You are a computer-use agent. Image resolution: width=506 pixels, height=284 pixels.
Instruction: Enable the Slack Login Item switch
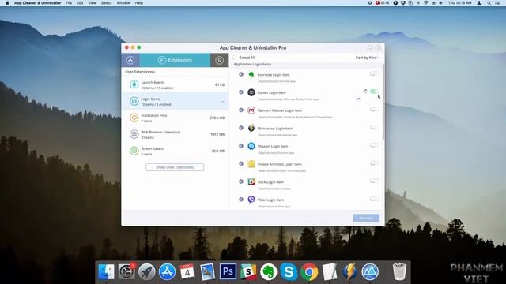tap(374, 181)
